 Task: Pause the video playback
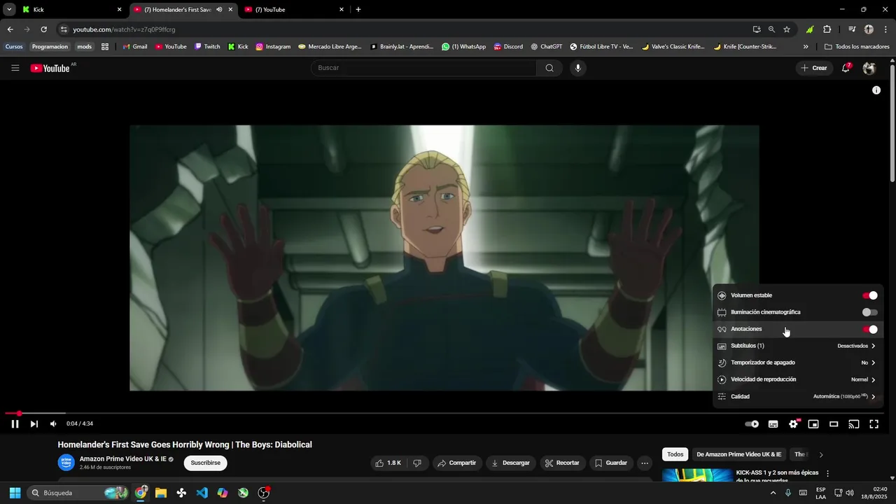[15, 423]
